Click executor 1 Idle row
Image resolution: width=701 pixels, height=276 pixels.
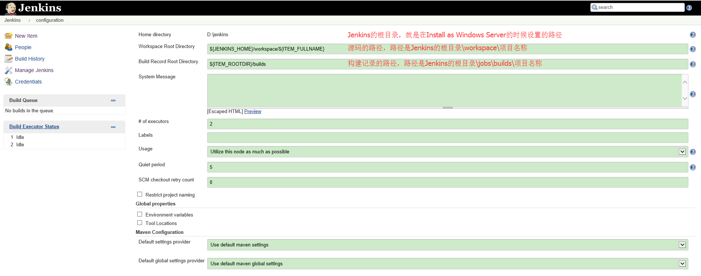(x=64, y=137)
